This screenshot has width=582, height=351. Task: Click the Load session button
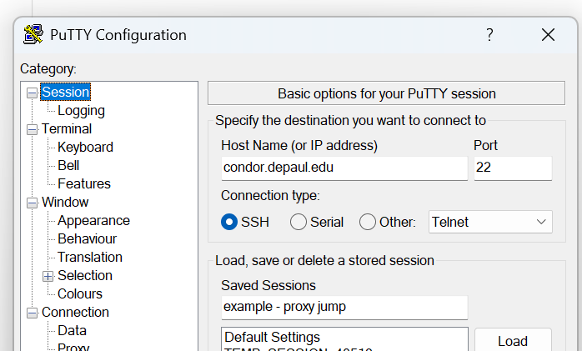(512, 340)
